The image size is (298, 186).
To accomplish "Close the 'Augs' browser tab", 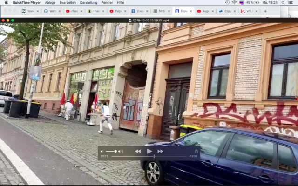I will 213,11.
